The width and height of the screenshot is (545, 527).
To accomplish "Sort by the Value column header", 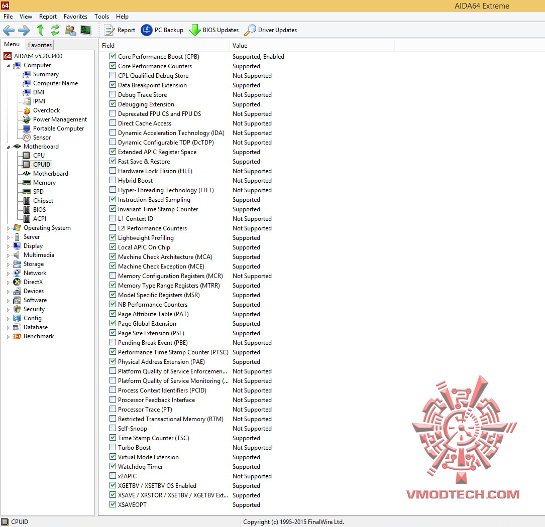I will [x=312, y=46].
